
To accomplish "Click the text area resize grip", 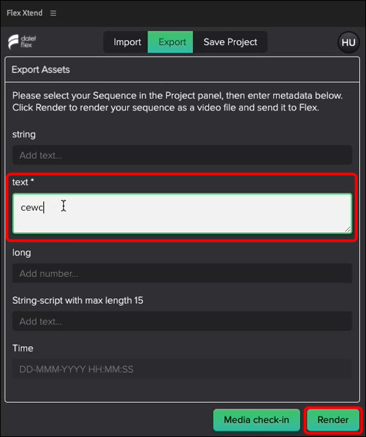I will tap(347, 229).
